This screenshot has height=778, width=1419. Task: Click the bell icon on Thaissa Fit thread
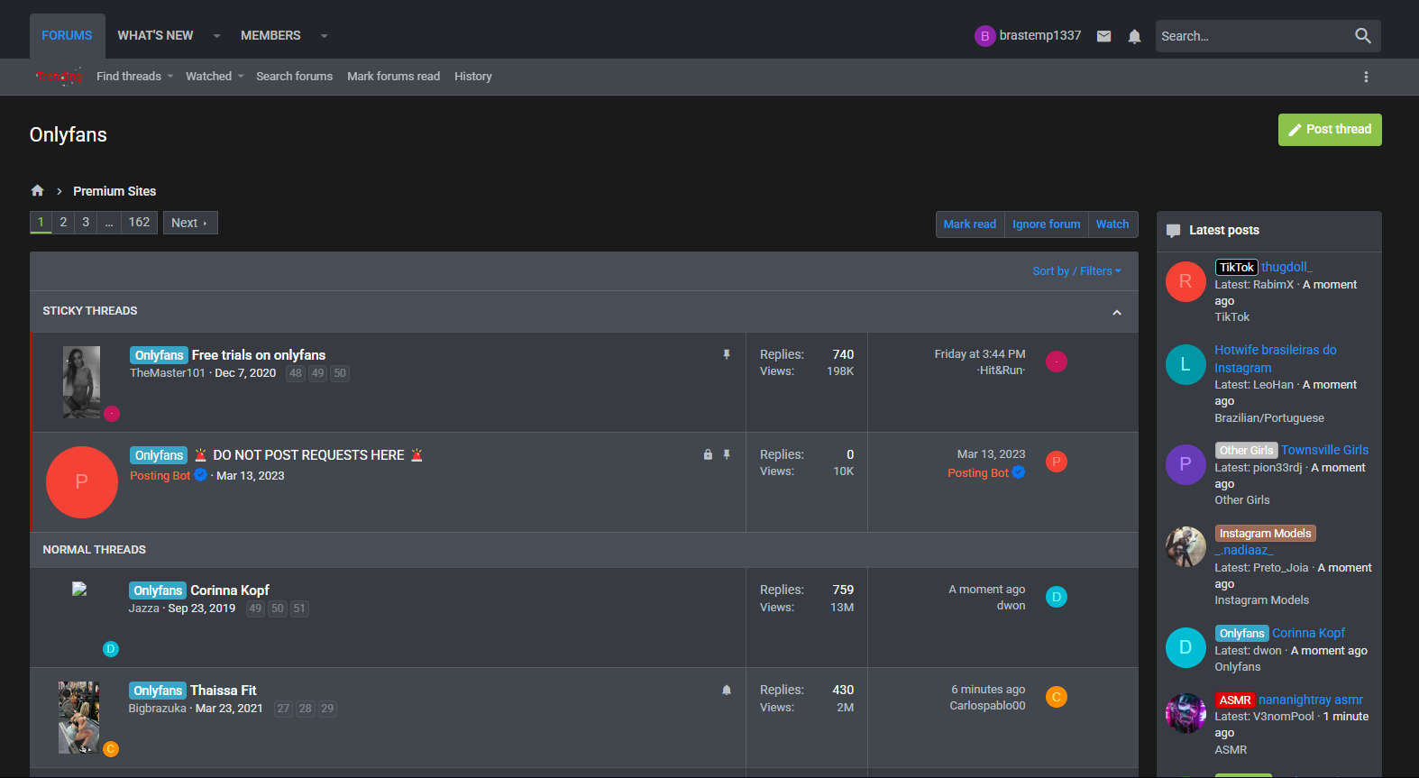(727, 691)
